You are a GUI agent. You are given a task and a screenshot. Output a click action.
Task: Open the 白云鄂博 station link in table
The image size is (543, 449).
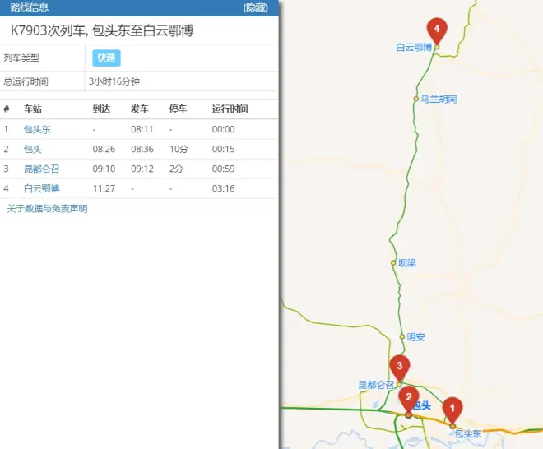tap(42, 188)
